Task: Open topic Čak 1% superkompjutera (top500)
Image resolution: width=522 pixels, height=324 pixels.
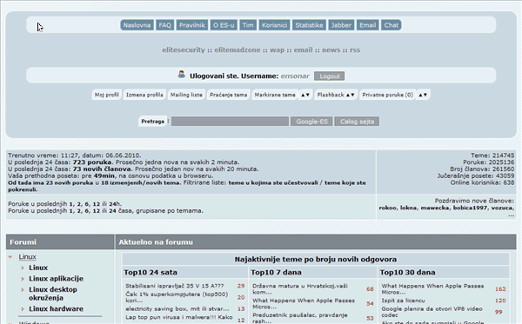Action: (x=177, y=297)
